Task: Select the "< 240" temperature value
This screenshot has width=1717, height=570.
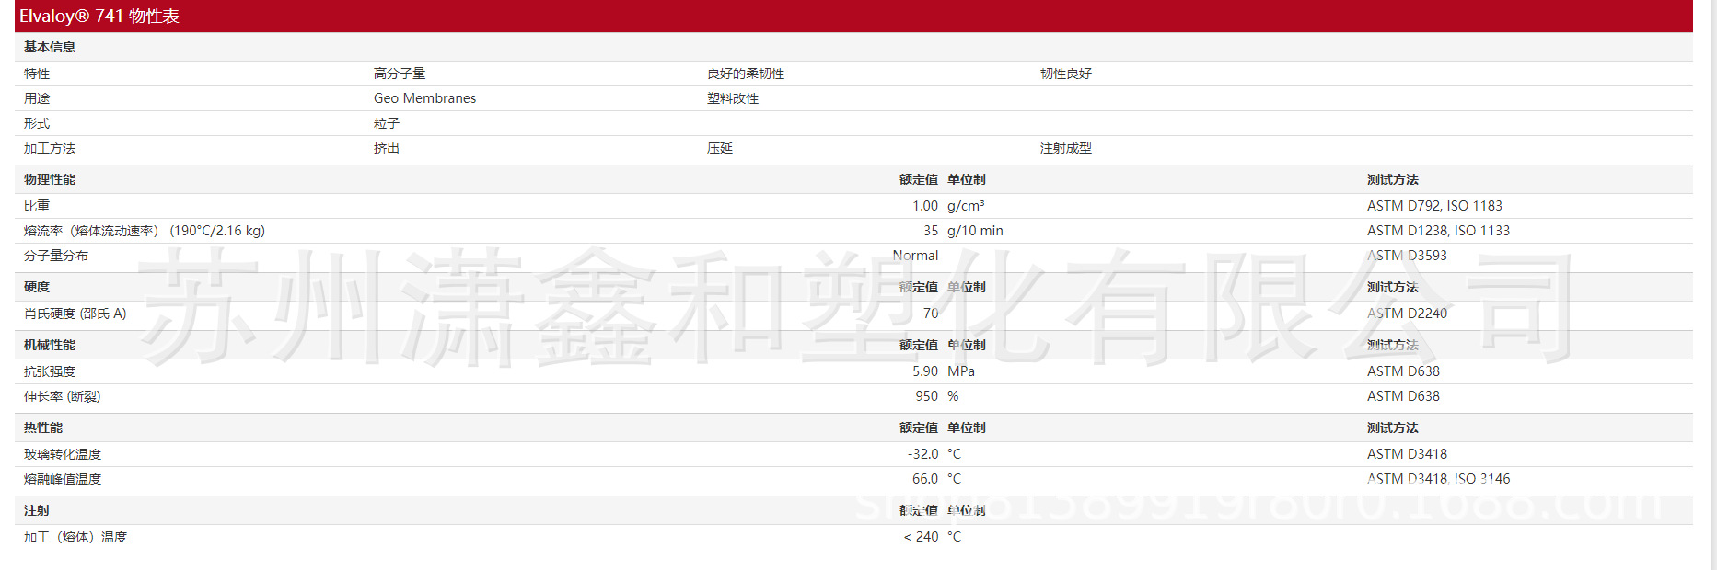Action: click(x=921, y=537)
